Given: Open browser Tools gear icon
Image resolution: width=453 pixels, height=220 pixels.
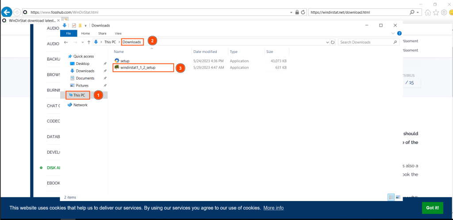Looking at the screenshot, I should click(x=444, y=12).
